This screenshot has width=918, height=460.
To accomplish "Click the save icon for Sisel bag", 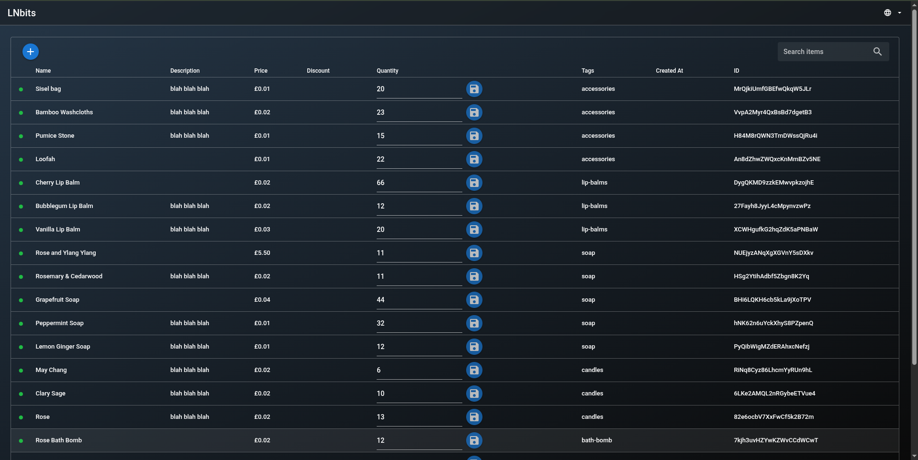I will pyautogui.click(x=473, y=89).
